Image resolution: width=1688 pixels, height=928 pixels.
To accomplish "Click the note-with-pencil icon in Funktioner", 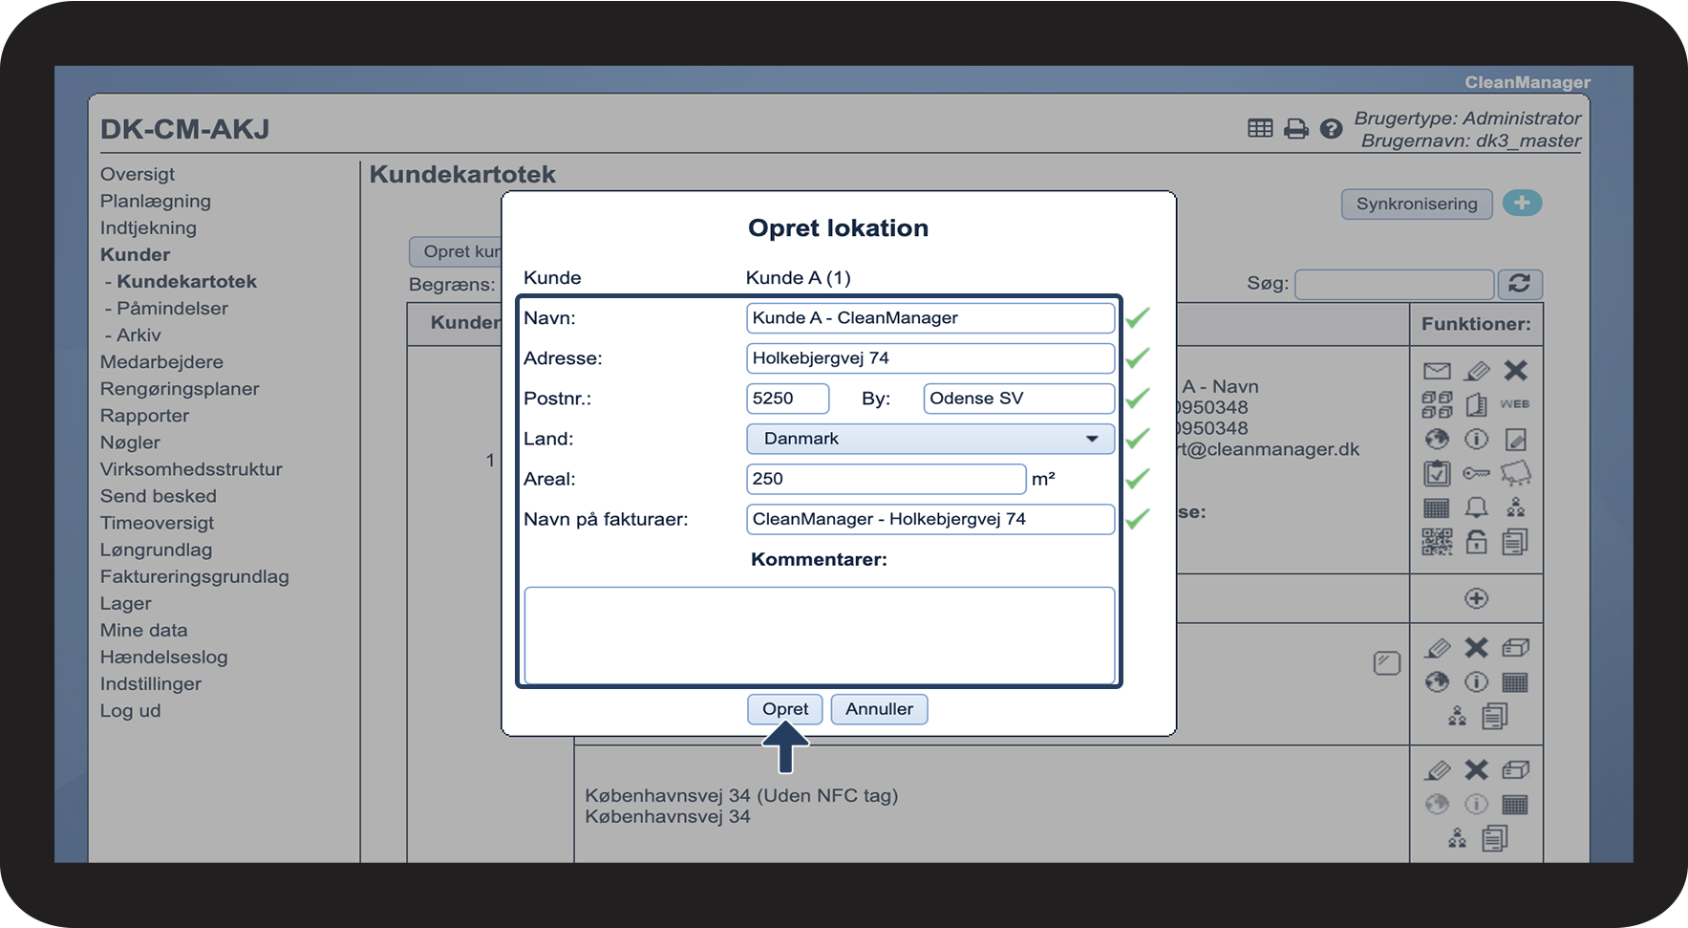I will (x=1515, y=440).
